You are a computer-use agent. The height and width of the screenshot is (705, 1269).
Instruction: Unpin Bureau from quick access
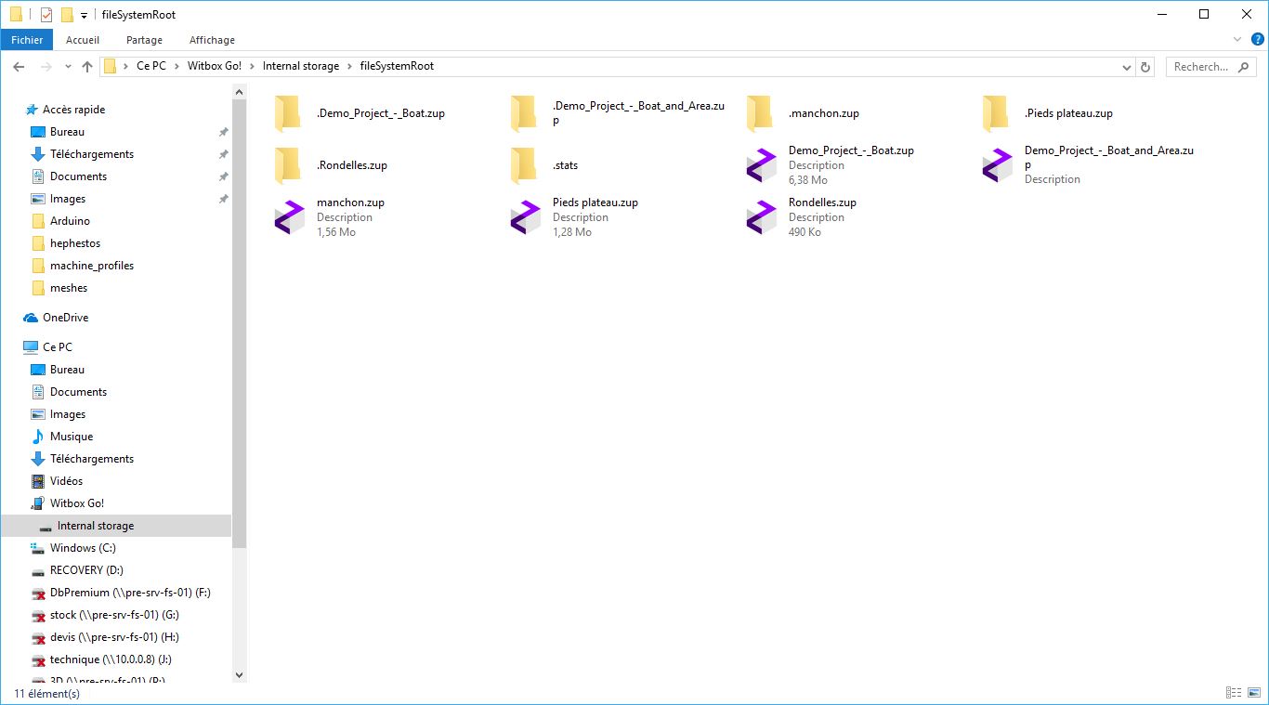[x=223, y=132]
